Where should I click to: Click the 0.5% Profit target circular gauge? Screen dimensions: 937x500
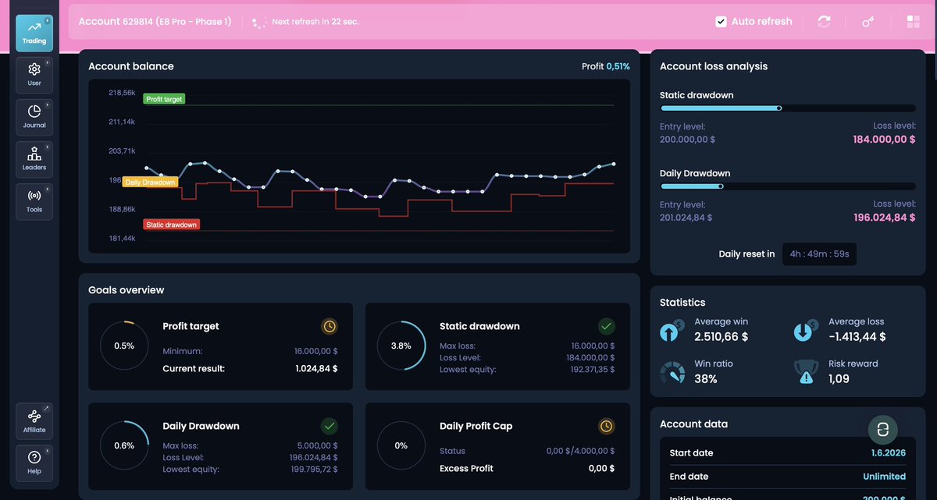click(123, 346)
